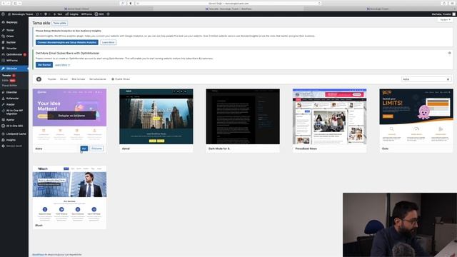Open the Octo theme thumbnail
This screenshot has width=457, height=257.
[x=416, y=116]
